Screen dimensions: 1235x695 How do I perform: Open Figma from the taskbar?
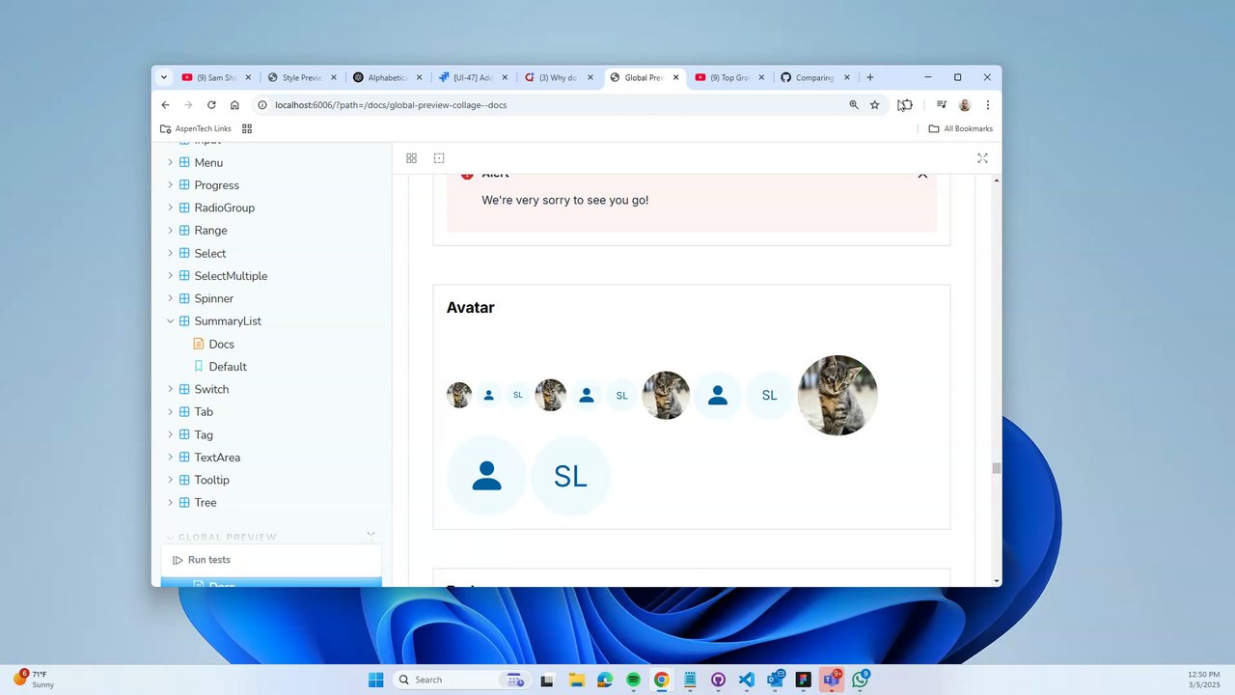[x=803, y=680]
